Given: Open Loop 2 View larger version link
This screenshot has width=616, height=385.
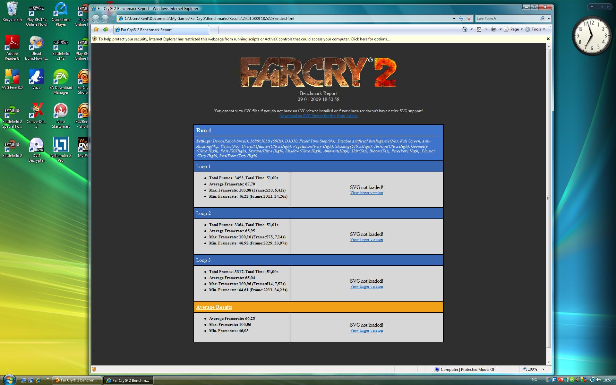Looking at the screenshot, I should click(366, 240).
